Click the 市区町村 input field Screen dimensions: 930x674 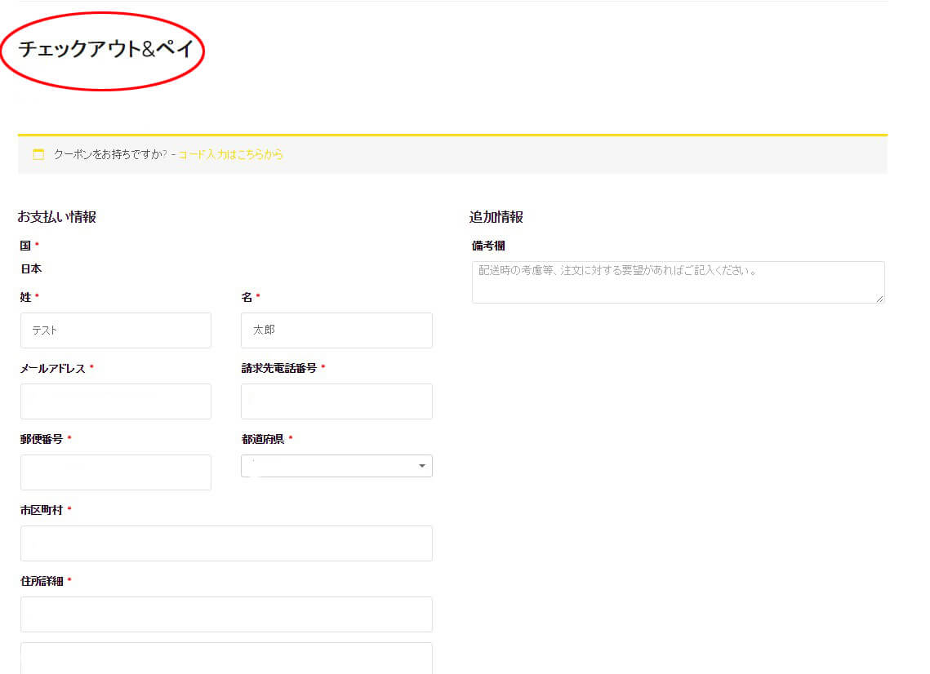point(226,543)
